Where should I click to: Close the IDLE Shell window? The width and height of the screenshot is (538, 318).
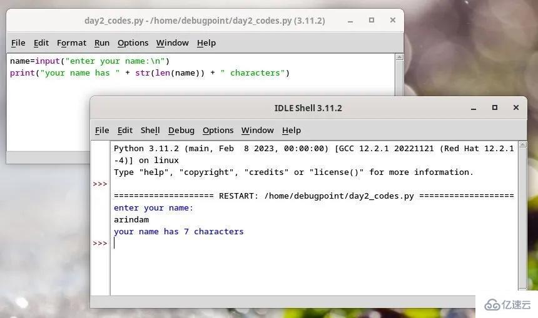516,107
